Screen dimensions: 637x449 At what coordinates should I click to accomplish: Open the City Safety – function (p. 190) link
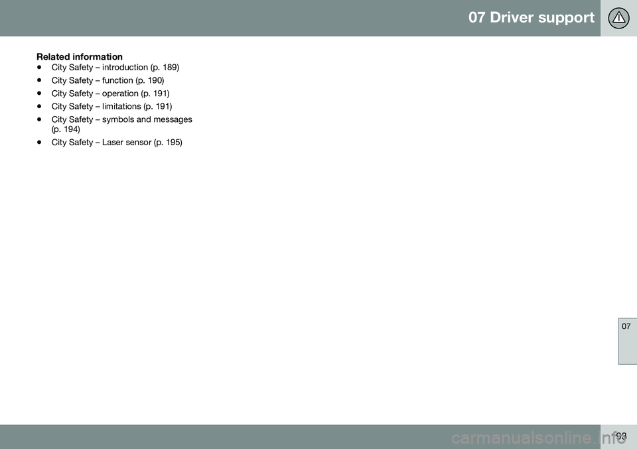pos(107,80)
